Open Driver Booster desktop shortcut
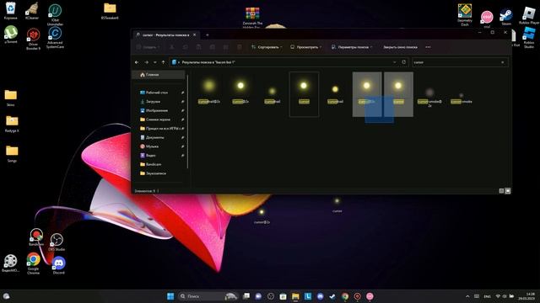This screenshot has height=303, width=540. click(33, 39)
